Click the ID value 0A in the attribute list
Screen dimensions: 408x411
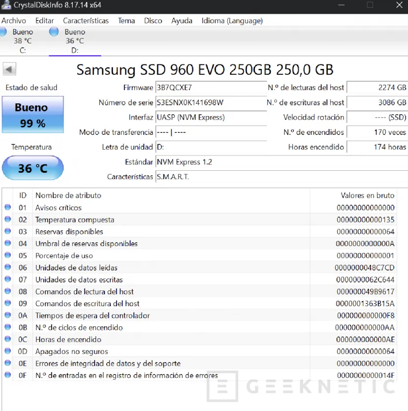[x=23, y=316]
